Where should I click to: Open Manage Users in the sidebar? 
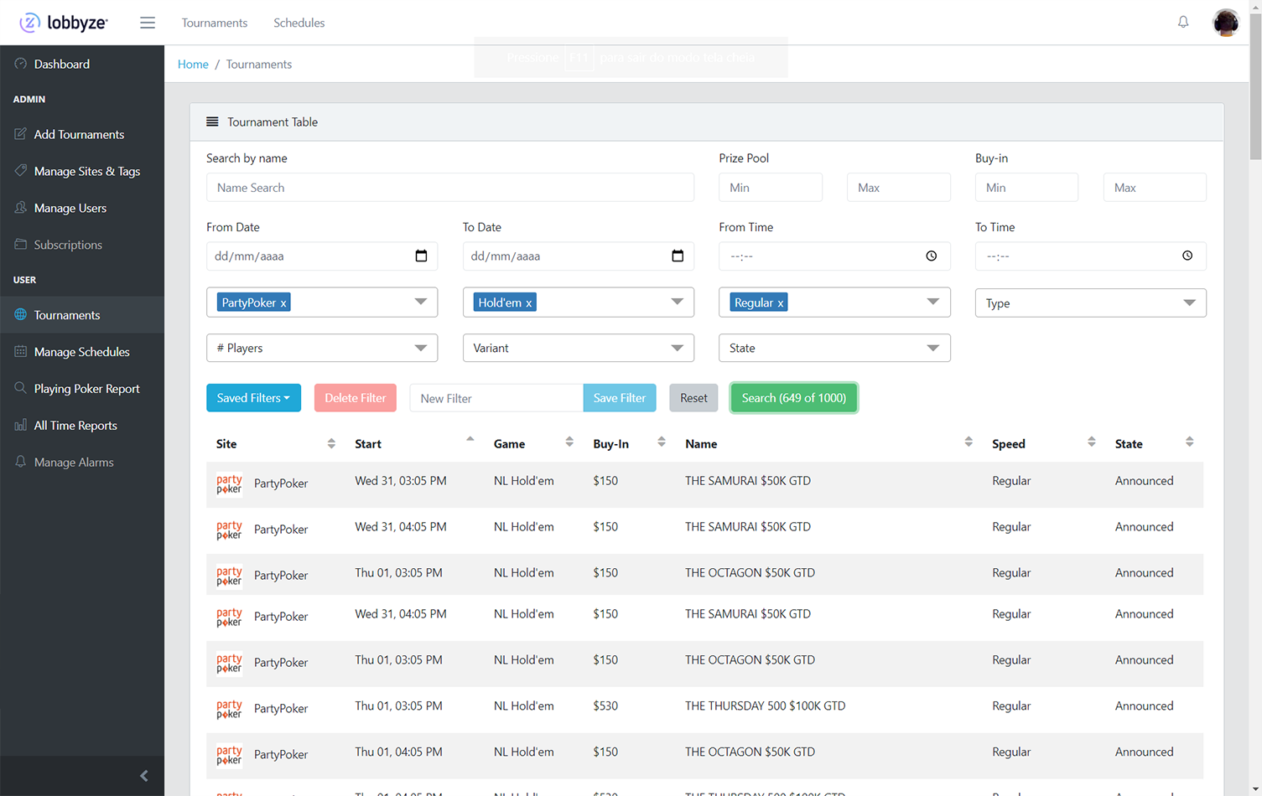click(82, 208)
